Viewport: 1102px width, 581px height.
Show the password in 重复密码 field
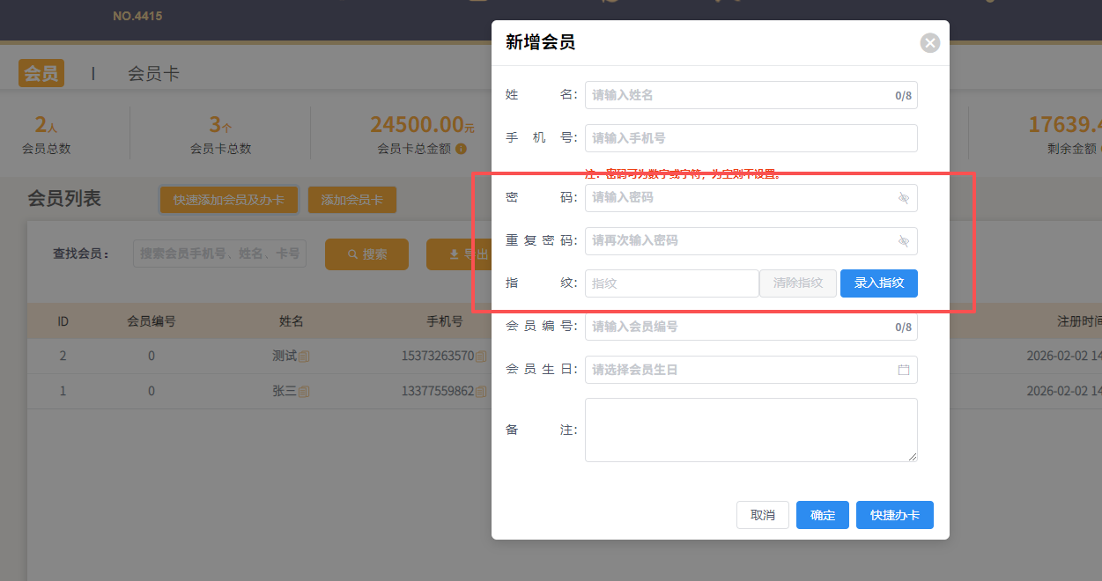tap(903, 240)
